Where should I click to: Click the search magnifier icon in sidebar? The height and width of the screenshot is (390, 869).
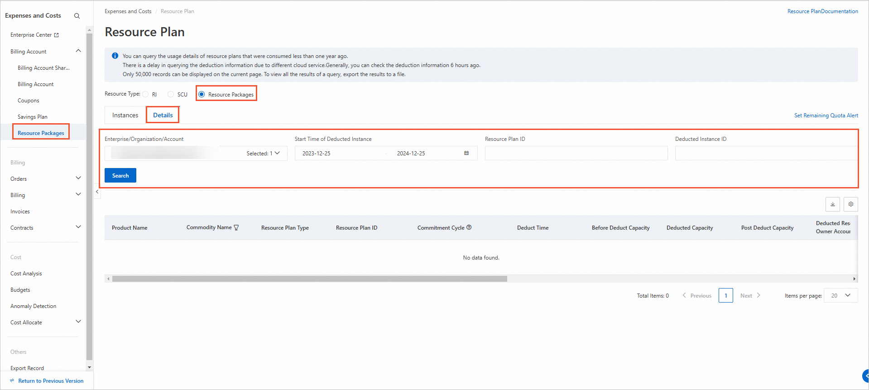[x=77, y=16]
